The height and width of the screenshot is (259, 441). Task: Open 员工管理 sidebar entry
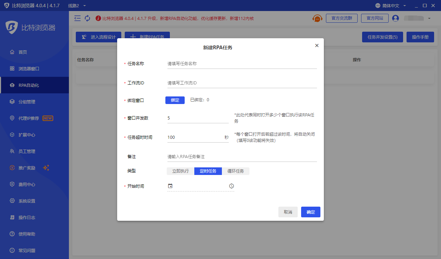(34, 151)
